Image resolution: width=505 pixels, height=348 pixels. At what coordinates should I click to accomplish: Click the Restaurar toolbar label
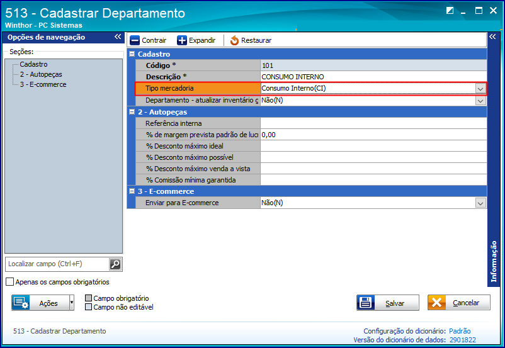tap(256, 40)
